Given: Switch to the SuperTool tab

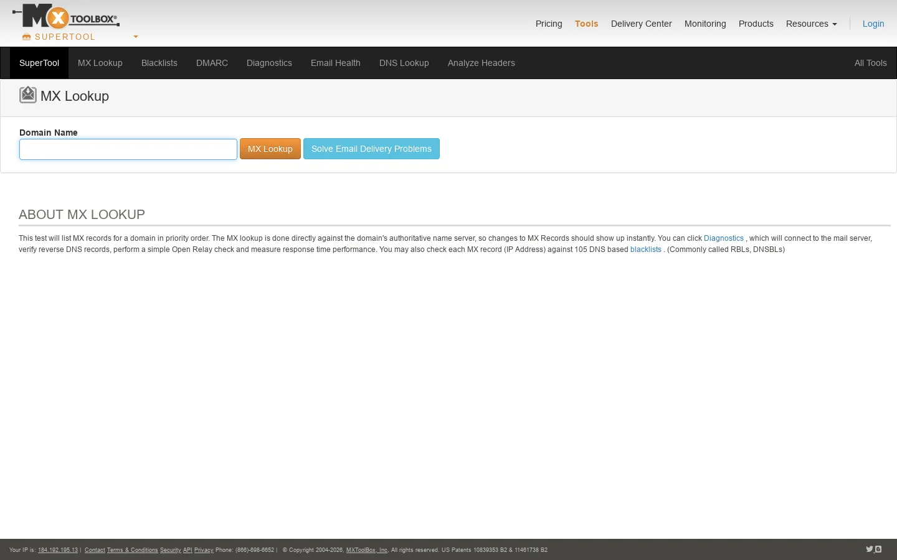Looking at the screenshot, I should tap(39, 63).
